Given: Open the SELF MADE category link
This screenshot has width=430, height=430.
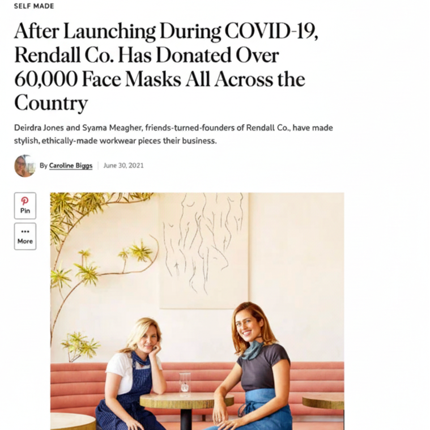Looking at the screenshot, I should (x=34, y=6).
